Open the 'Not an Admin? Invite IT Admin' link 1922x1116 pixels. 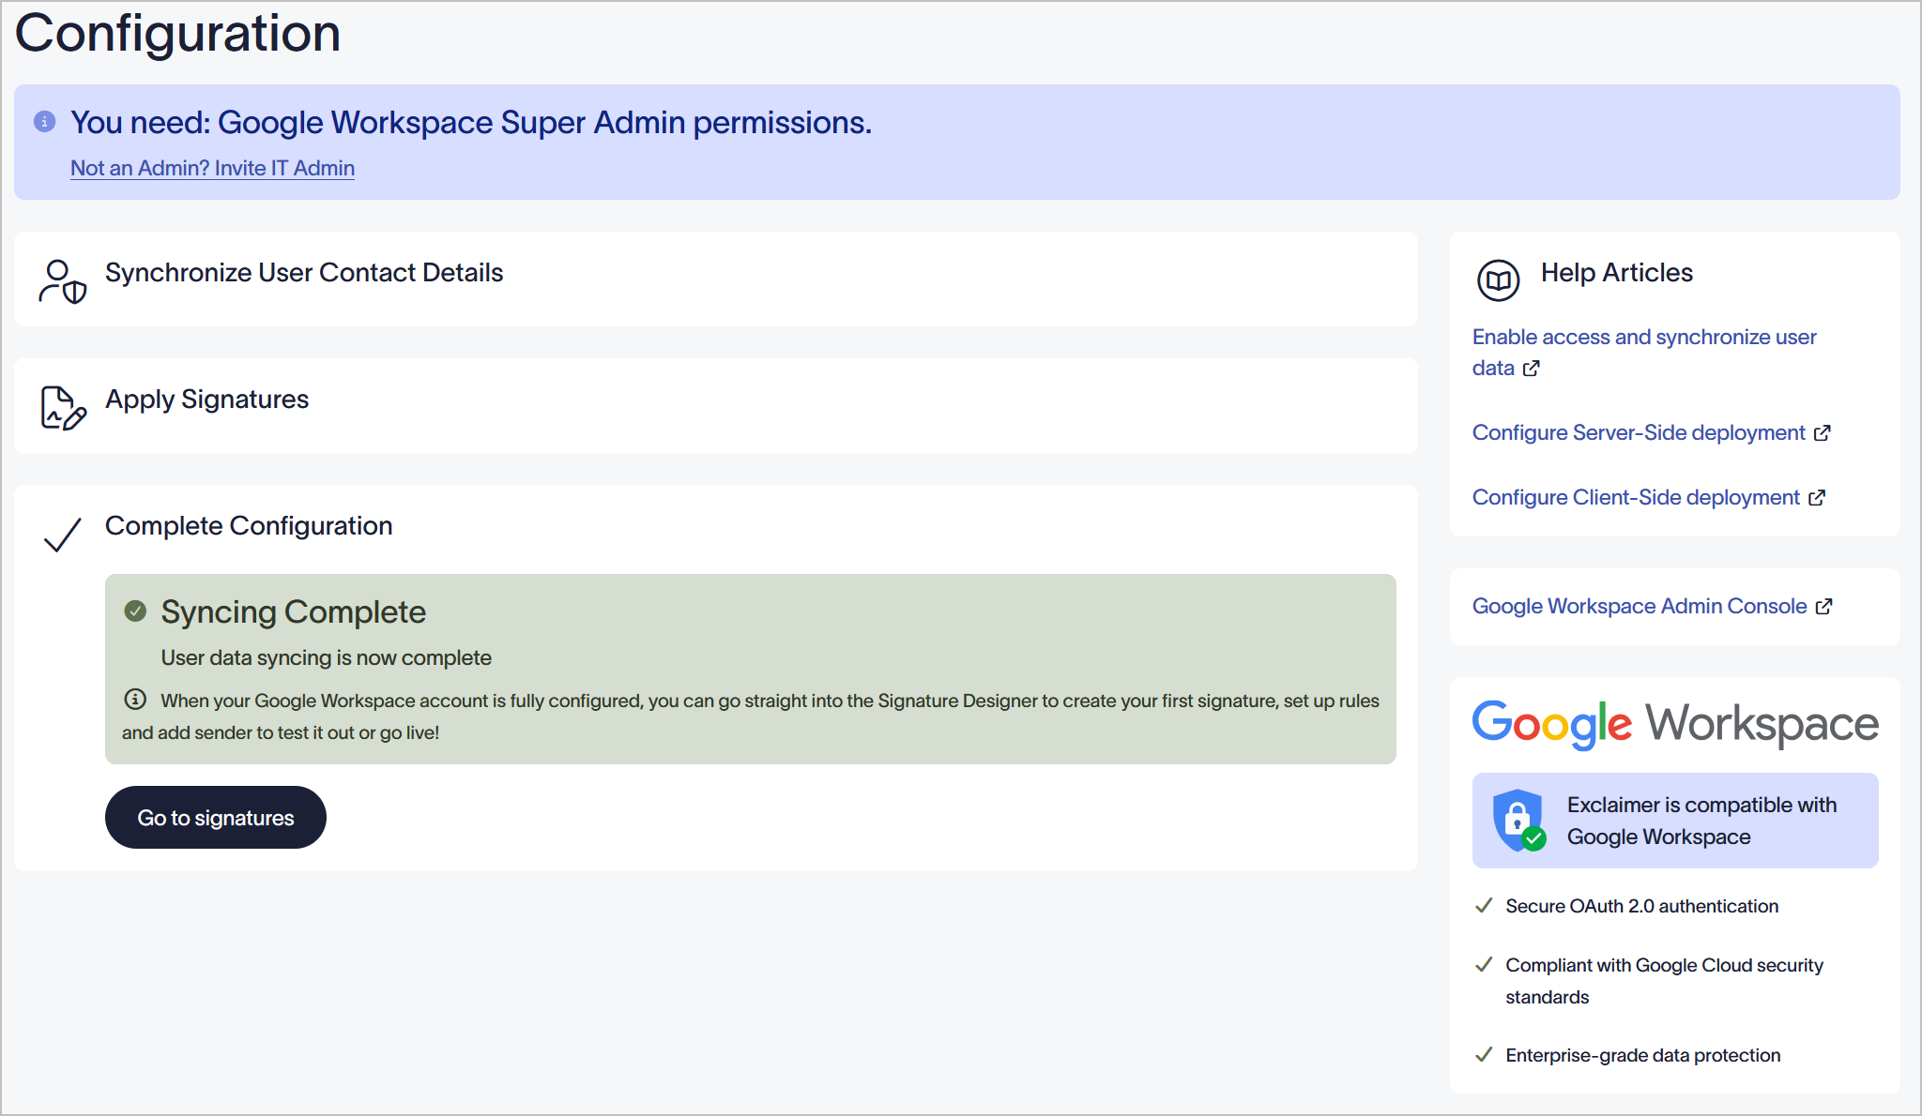click(x=212, y=168)
